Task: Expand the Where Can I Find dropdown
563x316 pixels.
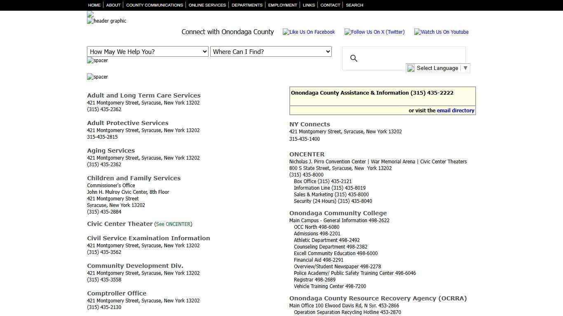Action: pyautogui.click(x=271, y=51)
